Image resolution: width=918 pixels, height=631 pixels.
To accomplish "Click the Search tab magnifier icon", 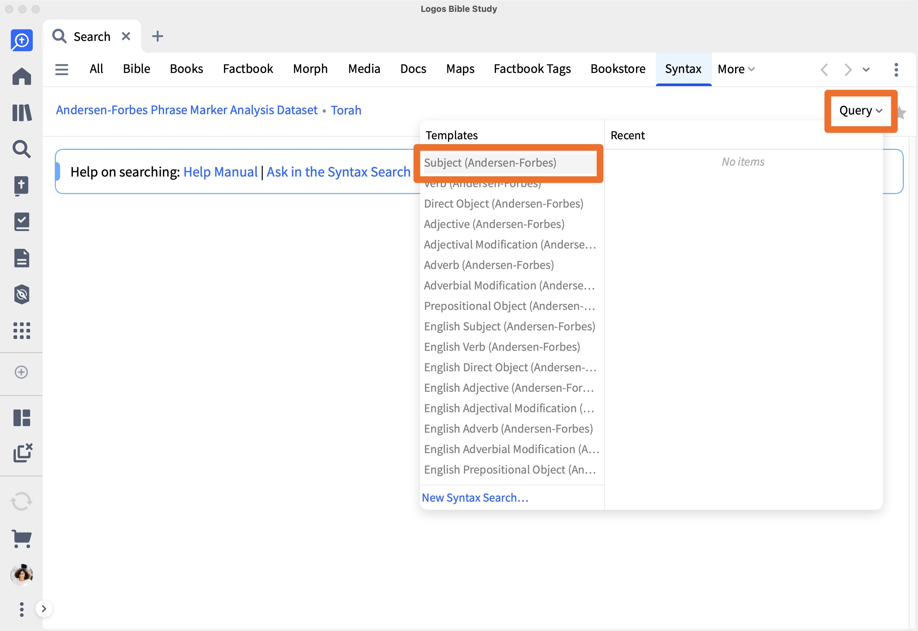I will click(59, 36).
